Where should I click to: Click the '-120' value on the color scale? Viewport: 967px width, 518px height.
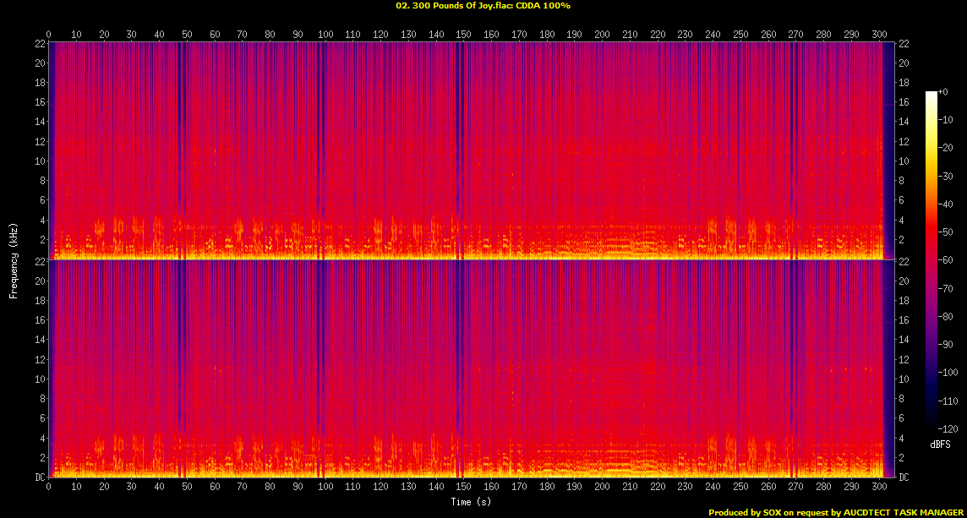point(946,428)
